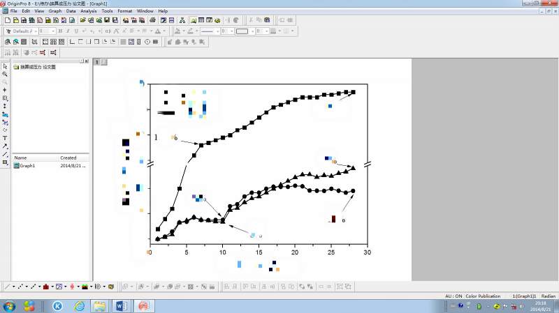Select the project root folder

(34, 67)
